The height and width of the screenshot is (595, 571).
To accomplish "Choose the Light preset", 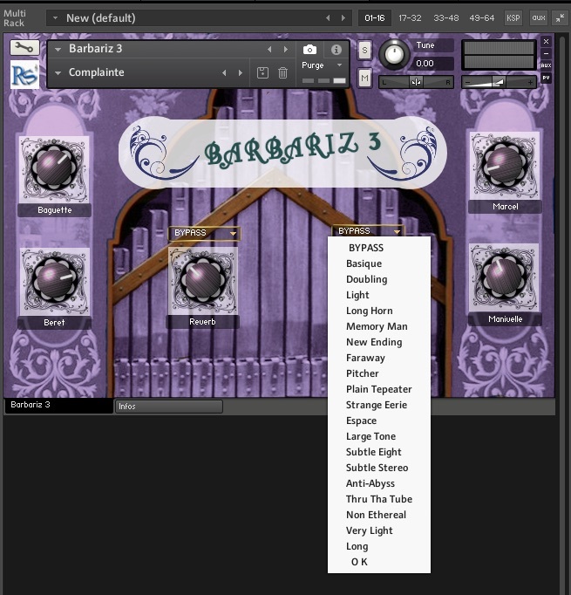I will pos(378,295).
